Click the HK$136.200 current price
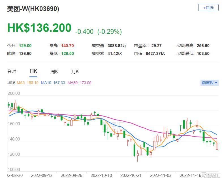 click(x=39, y=28)
